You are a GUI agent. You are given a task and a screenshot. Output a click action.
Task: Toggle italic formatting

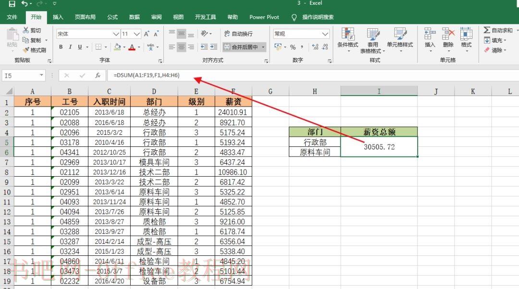coord(70,47)
